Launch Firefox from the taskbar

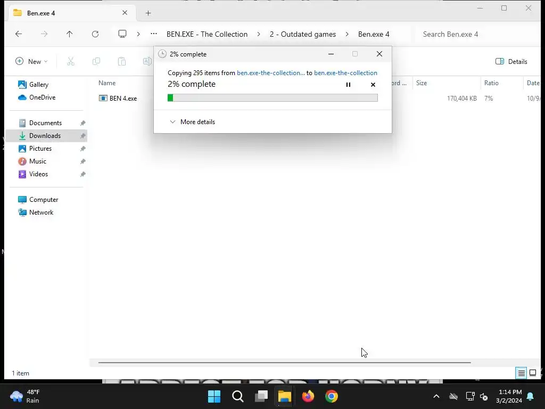(x=308, y=396)
